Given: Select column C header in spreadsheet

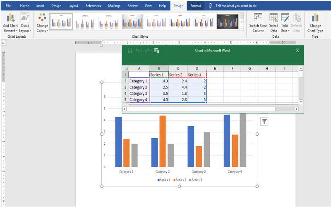Looking at the screenshot, I should click(x=177, y=68).
